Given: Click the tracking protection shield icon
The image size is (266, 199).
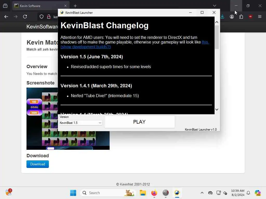Looking at the screenshot, I should pyautogui.click(x=42, y=17).
